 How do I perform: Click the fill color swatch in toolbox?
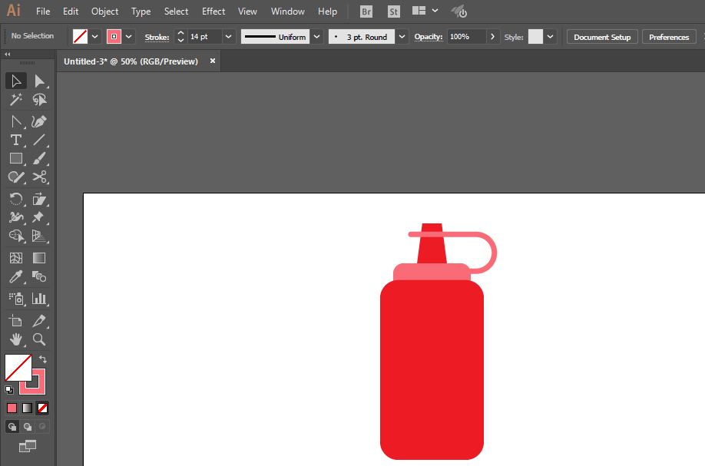(x=17, y=367)
